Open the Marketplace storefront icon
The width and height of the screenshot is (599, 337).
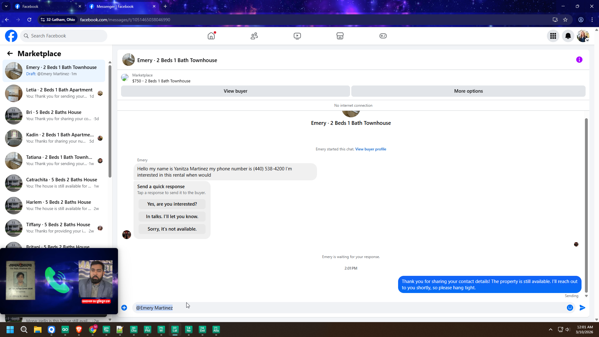[x=340, y=36]
